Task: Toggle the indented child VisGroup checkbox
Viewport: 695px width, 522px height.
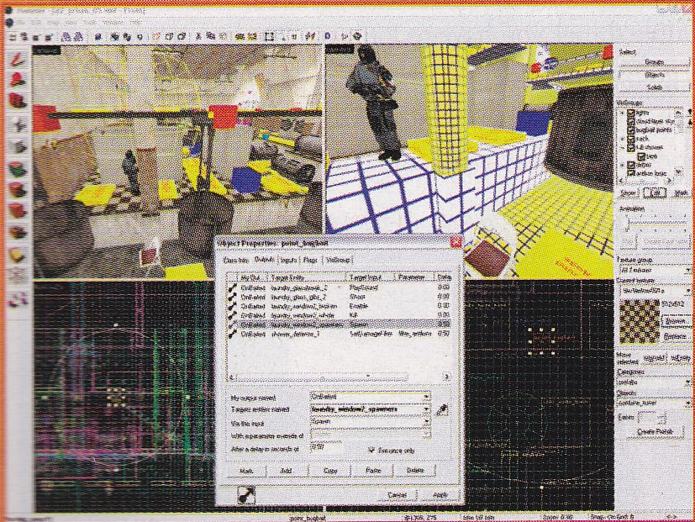Action: [x=640, y=156]
